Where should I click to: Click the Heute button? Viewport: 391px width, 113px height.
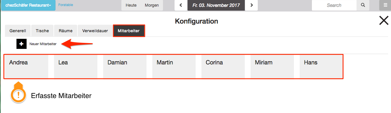coord(131,5)
